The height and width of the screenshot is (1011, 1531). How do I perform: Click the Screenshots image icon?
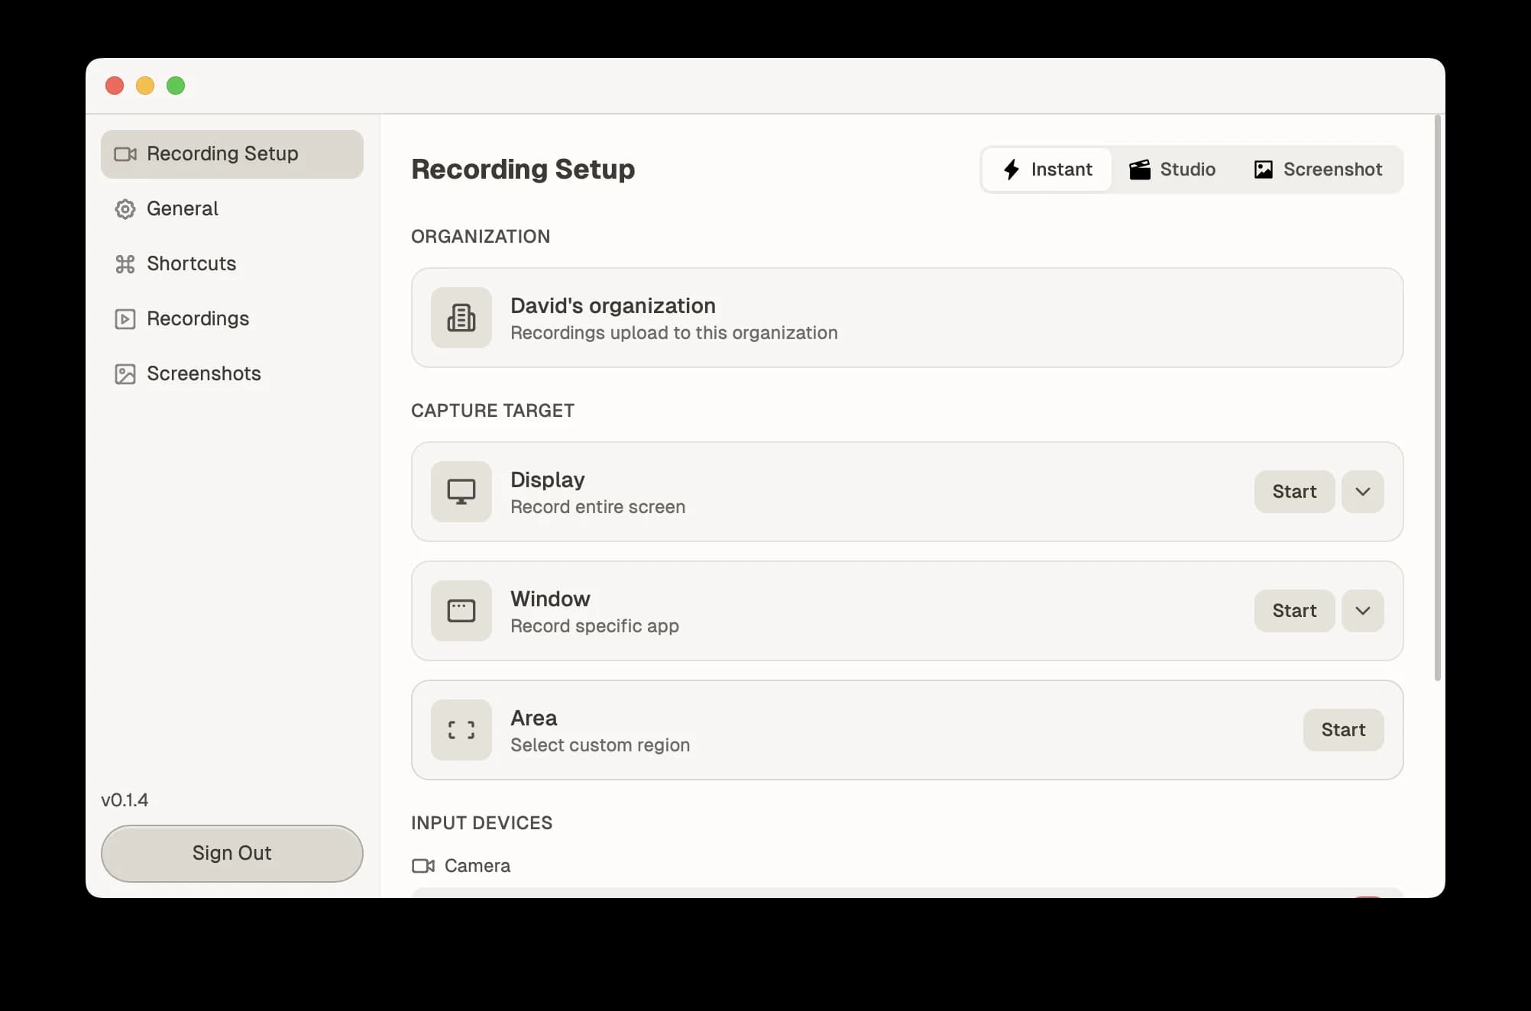pyautogui.click(x=125, y=373)
